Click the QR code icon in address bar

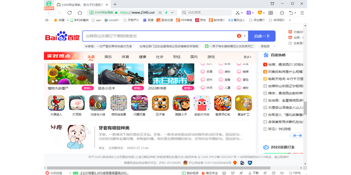[160, 13]
